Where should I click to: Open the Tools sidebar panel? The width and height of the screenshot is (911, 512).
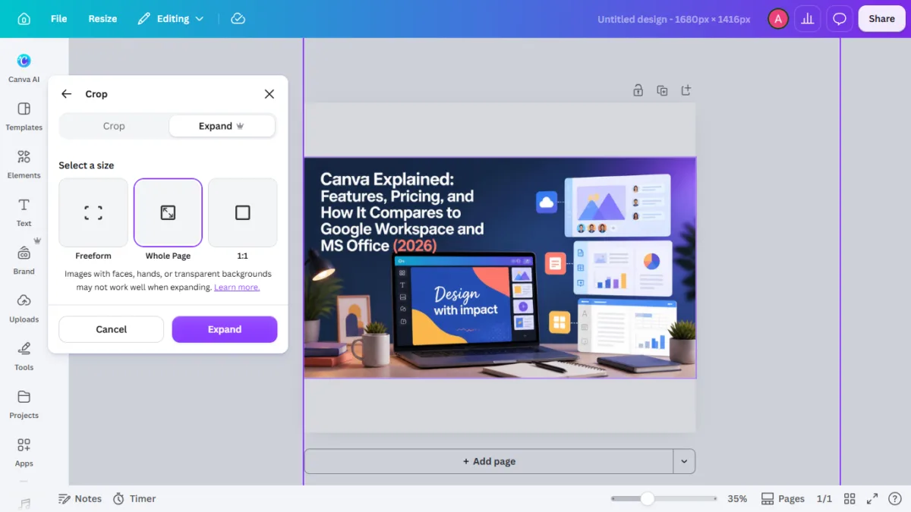tap(24, 357)
